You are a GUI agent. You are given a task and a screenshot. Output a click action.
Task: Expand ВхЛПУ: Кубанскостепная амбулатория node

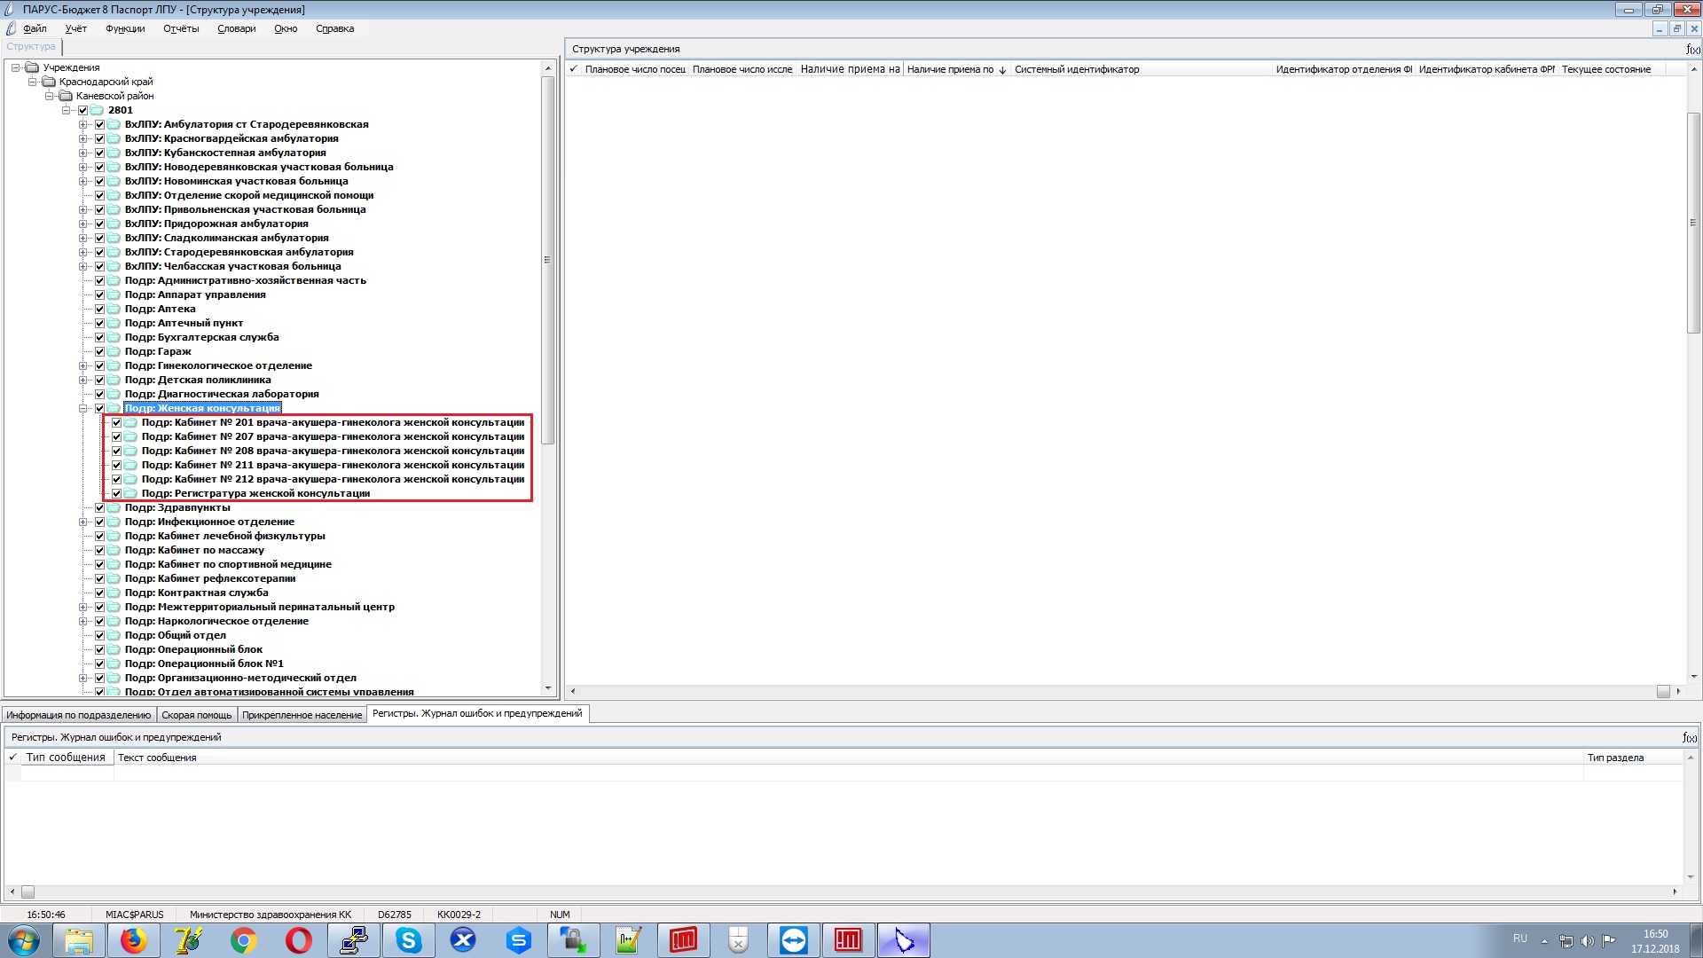click(83, 153)
